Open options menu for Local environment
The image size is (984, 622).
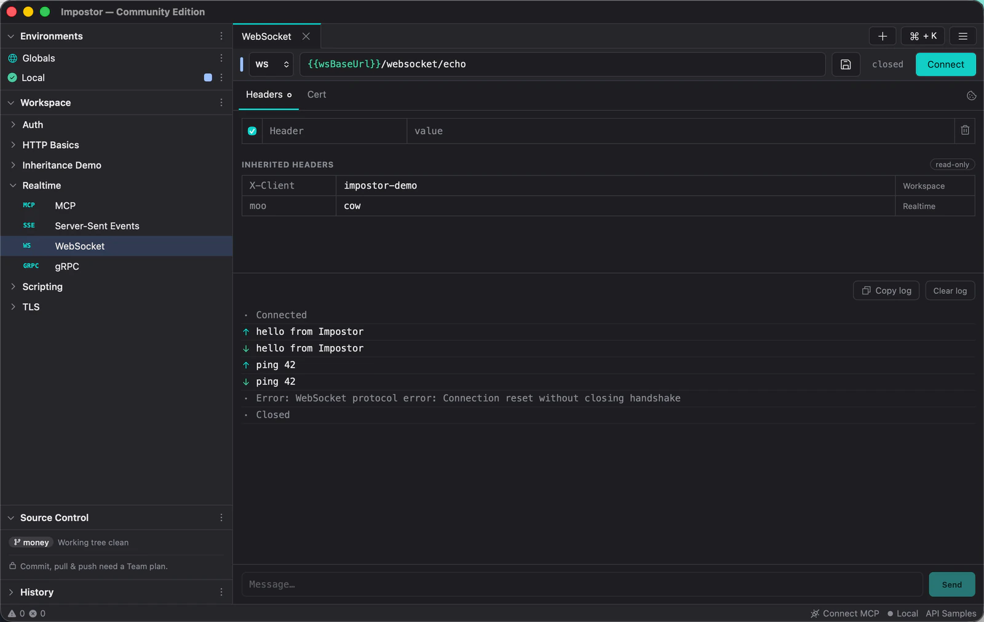(x=221, y=77)
